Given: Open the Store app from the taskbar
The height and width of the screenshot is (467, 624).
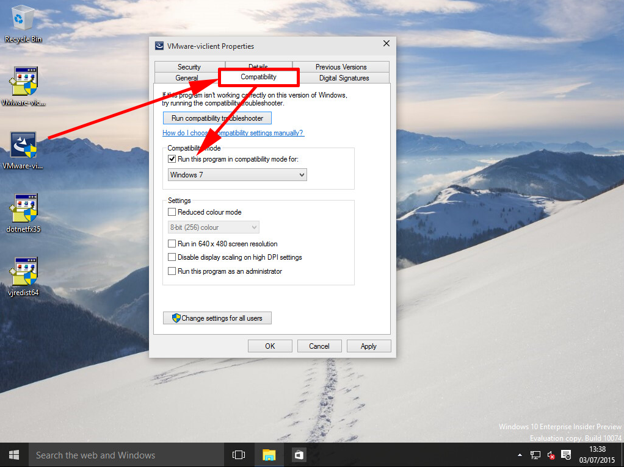Looking at the screenshot, I should [299, 455].
